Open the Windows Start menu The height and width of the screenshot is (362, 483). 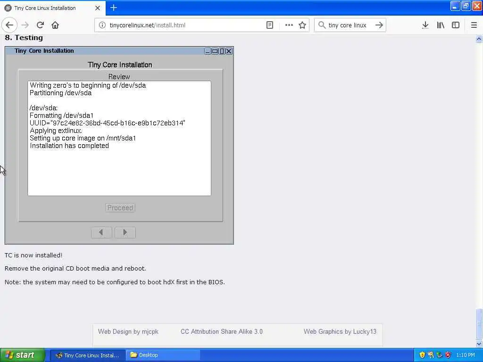(22, 355)
